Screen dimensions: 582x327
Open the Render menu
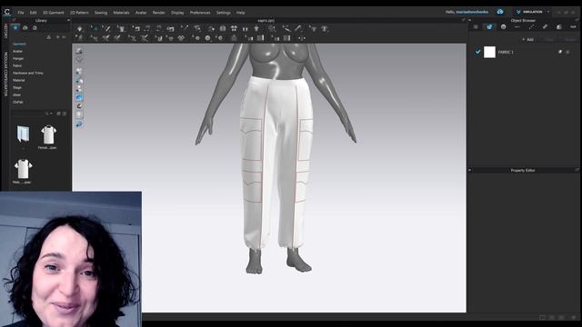coord(159,13)
